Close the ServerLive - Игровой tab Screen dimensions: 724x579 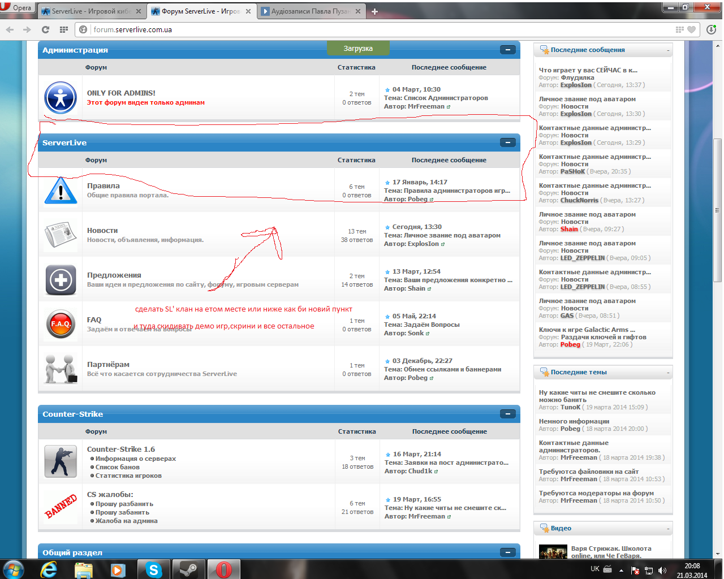coord(139,11)
